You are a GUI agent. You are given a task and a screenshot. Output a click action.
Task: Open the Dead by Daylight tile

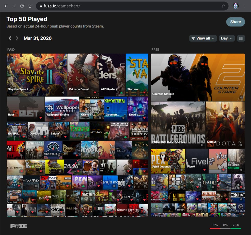point(138,109)
